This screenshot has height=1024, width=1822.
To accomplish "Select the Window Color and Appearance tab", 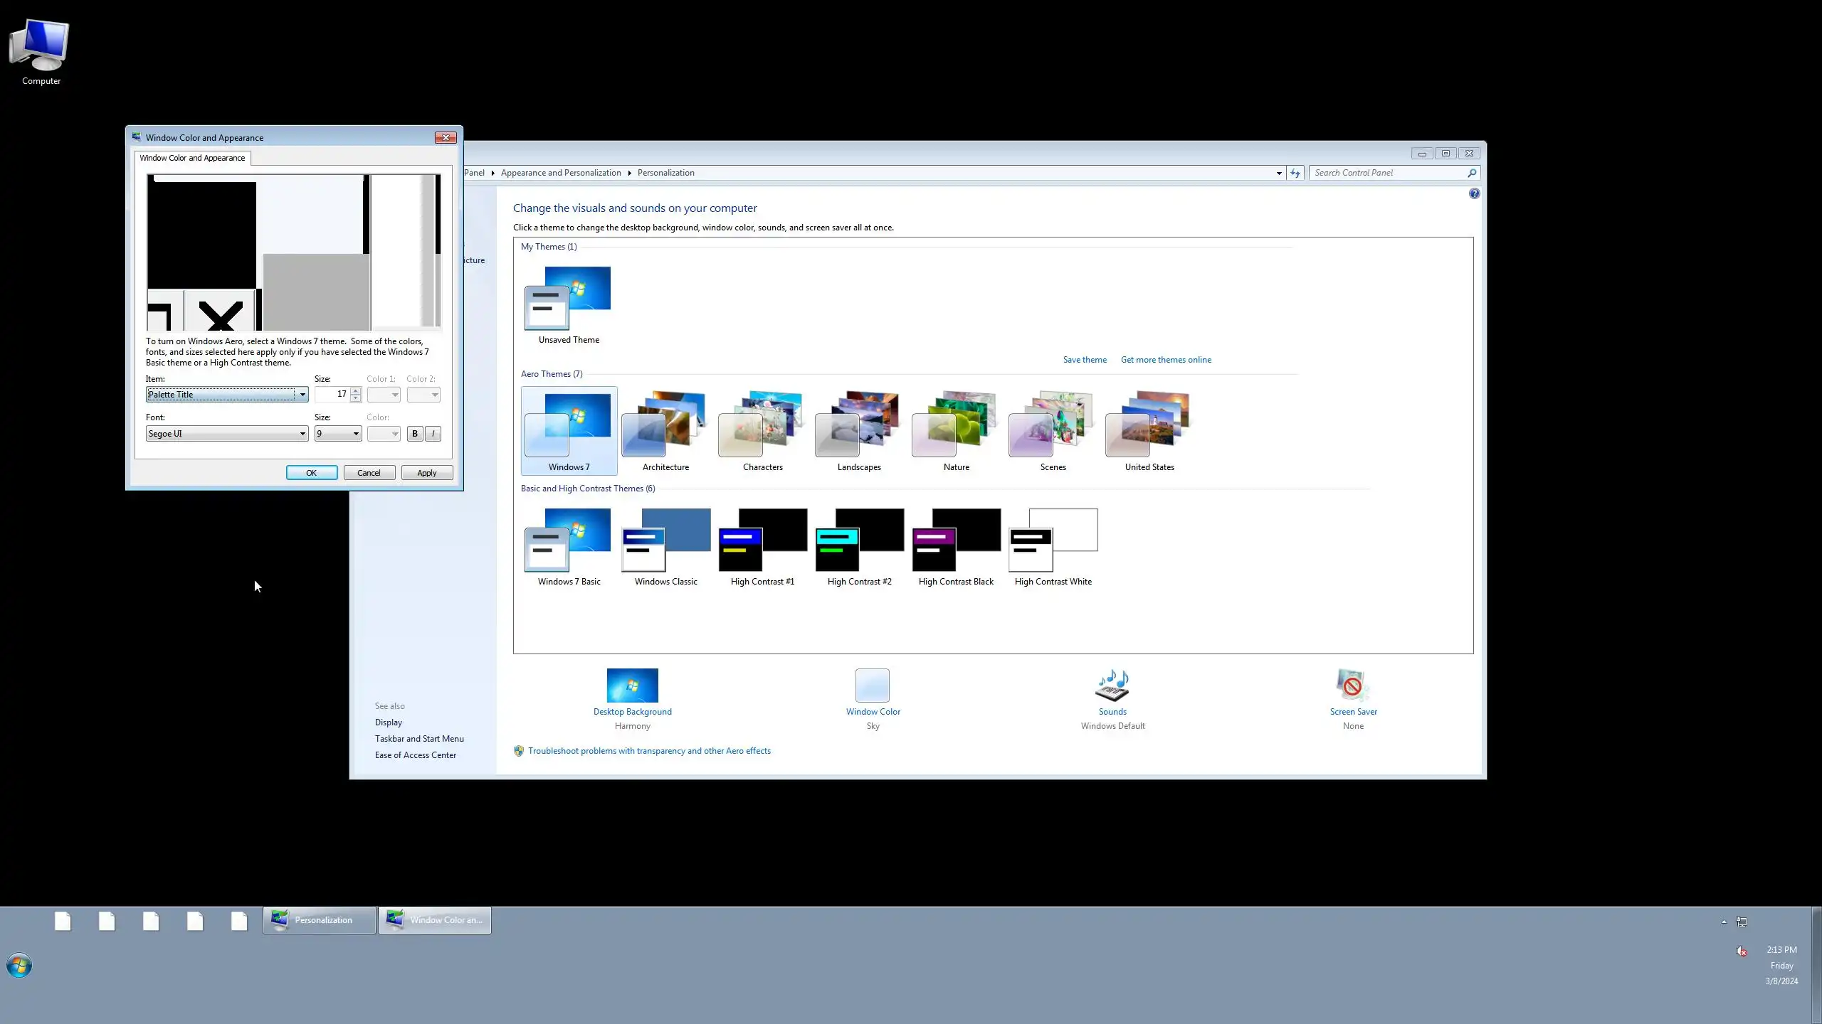I will (192, 158).
